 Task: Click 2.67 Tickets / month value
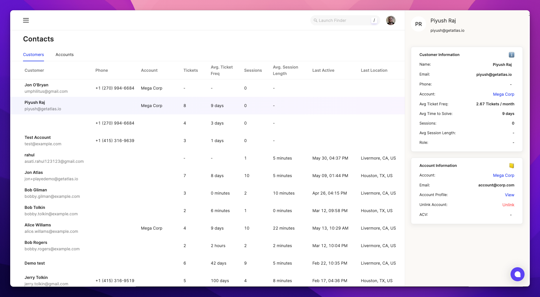[x=495, y=104]
